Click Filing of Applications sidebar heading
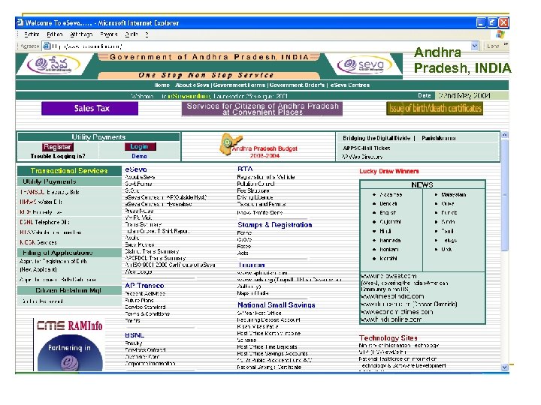The height and width of the screenshot is (405, 541). click(x=69, y=253)
